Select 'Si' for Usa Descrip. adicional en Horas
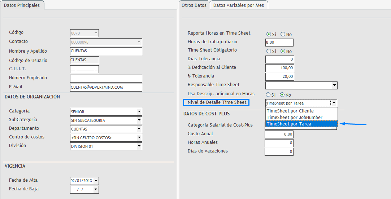Screen dimensions: 391x199 (x=269, y=95)
